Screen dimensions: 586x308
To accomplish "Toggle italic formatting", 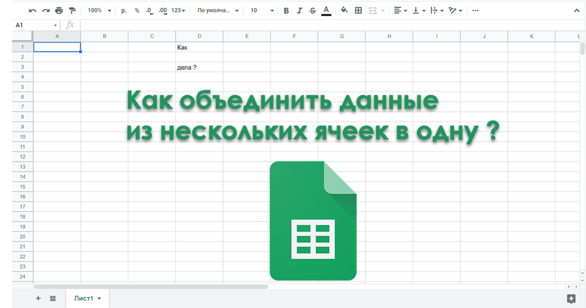I will click(300, 10).
